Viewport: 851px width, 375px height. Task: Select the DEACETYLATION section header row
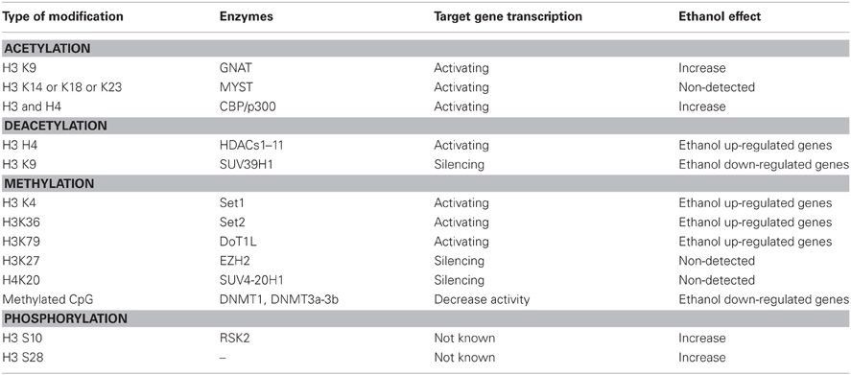[x=426, y=126]
